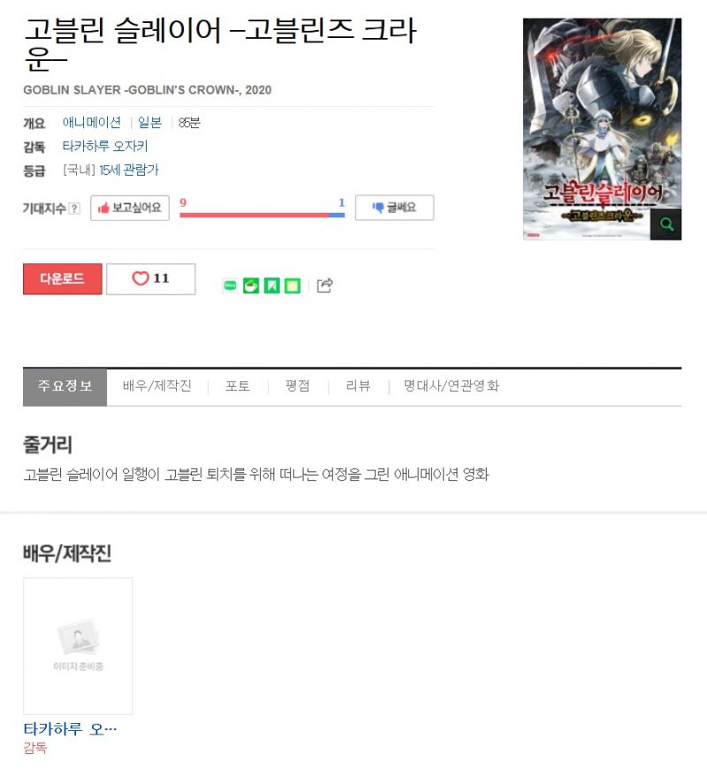Open 명대사/연관영화 tab
Screen dimensions: 707x776
coord(452,386)
